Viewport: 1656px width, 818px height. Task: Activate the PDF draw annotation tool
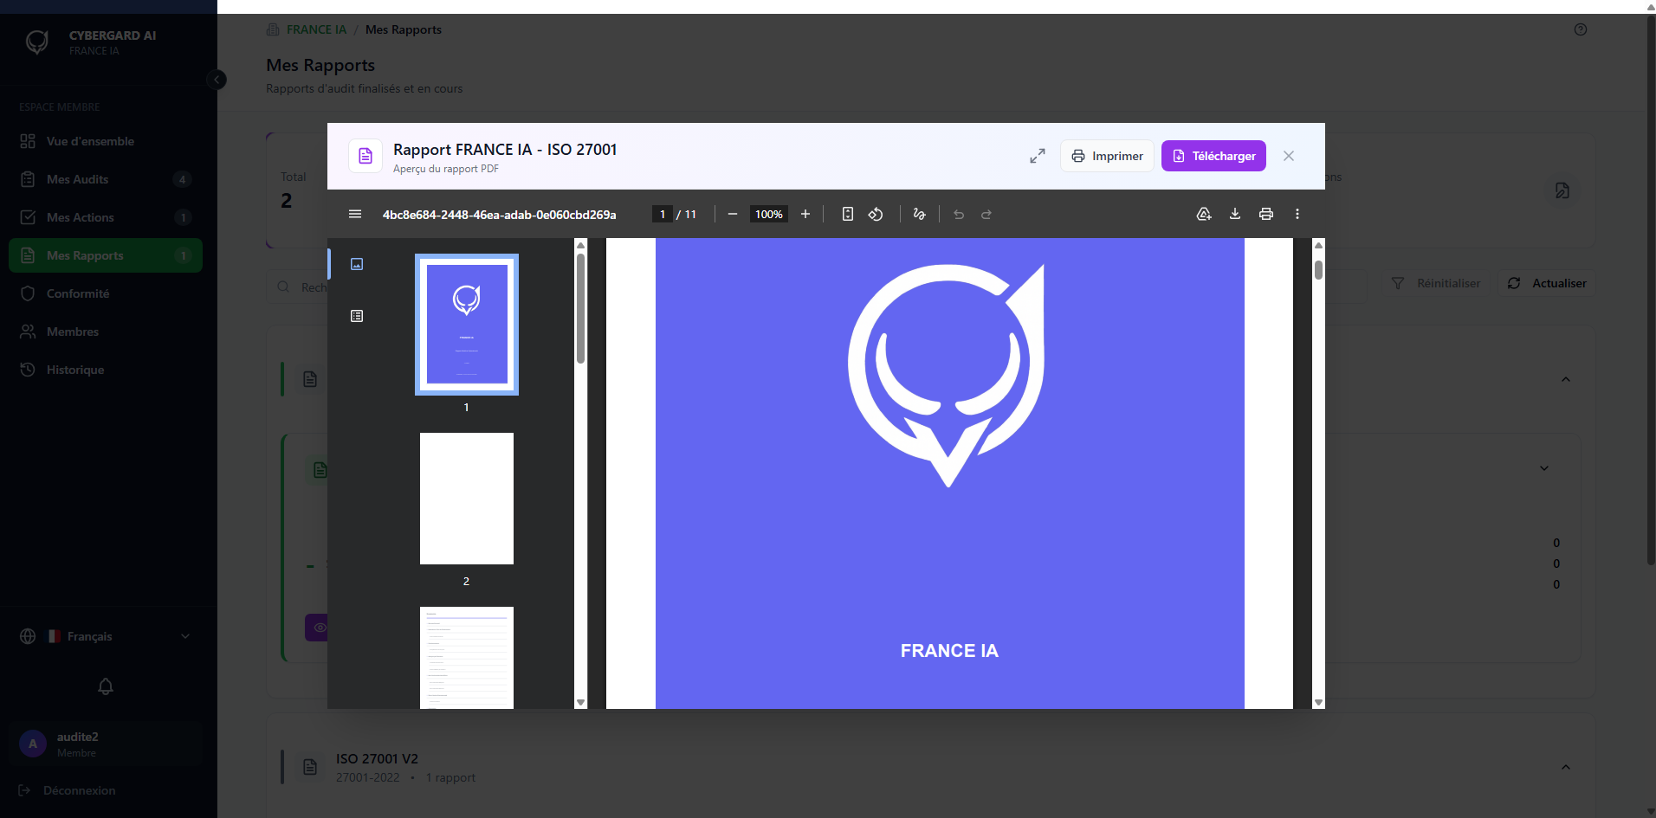point(920,214)
